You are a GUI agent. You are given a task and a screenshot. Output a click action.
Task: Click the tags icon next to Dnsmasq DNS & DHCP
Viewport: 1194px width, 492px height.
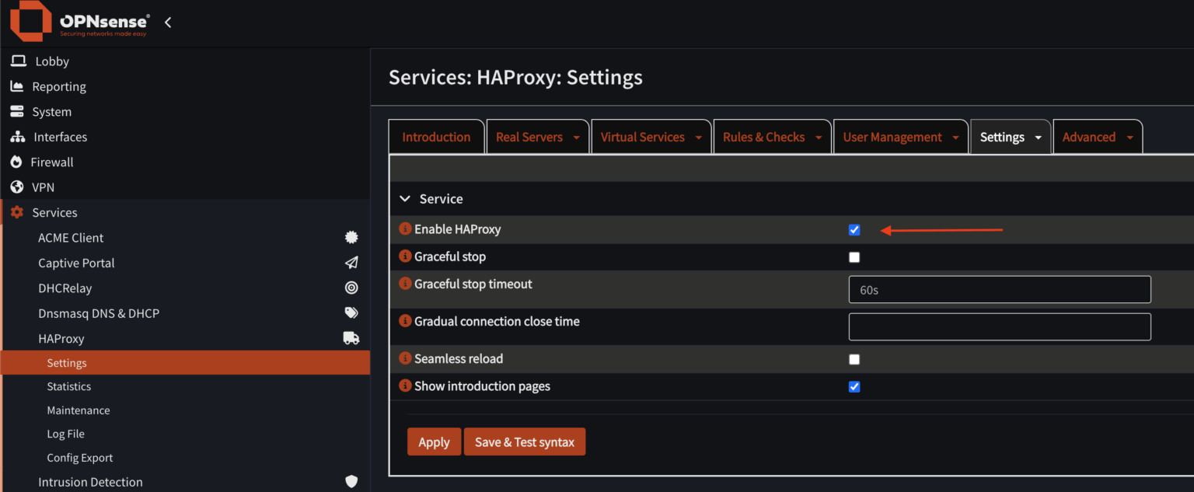[x=351, y=312]
